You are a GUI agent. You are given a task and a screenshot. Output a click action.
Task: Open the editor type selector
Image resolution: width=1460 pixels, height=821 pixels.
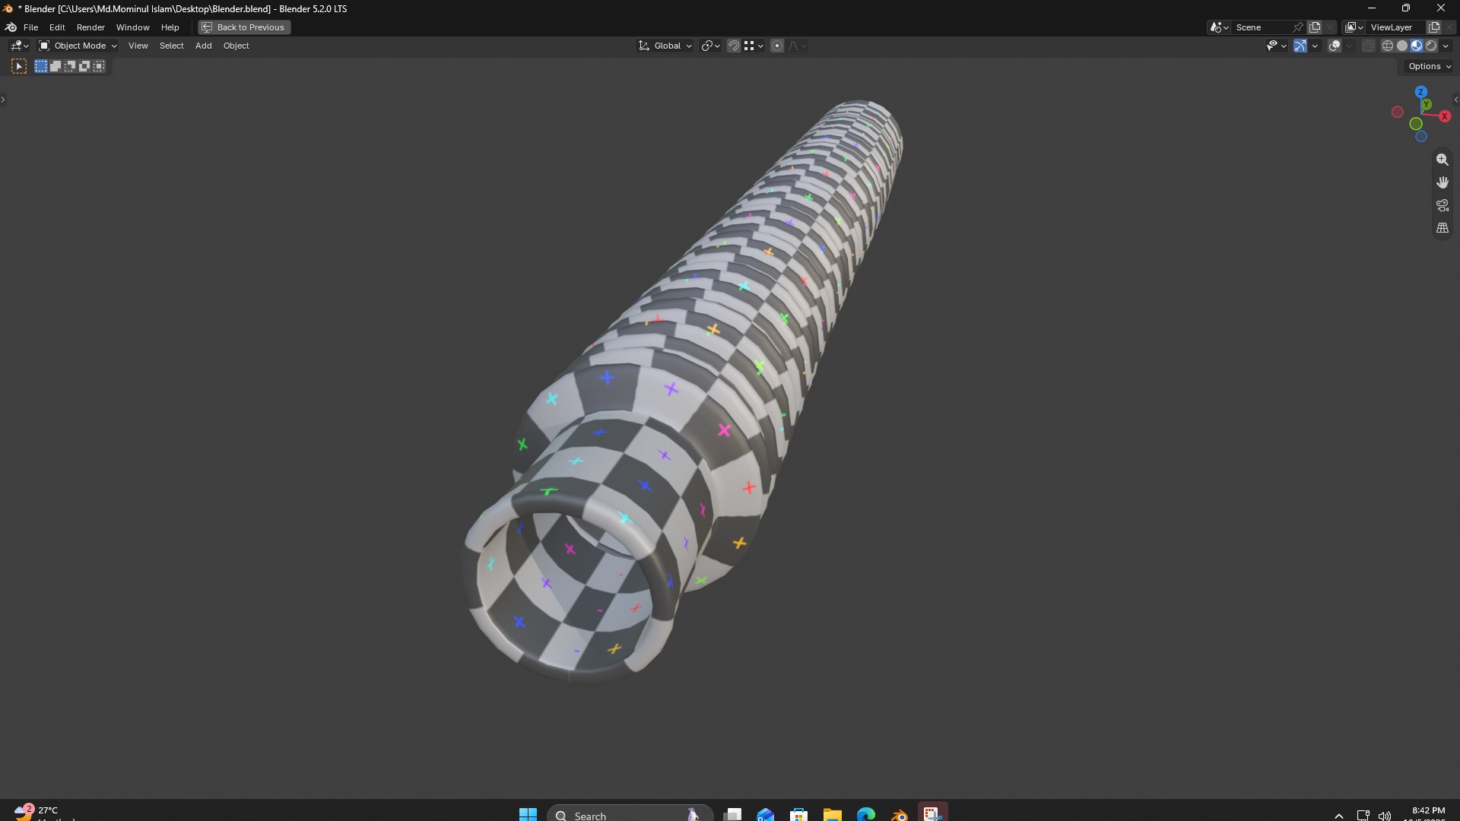(x=19, y=46)
